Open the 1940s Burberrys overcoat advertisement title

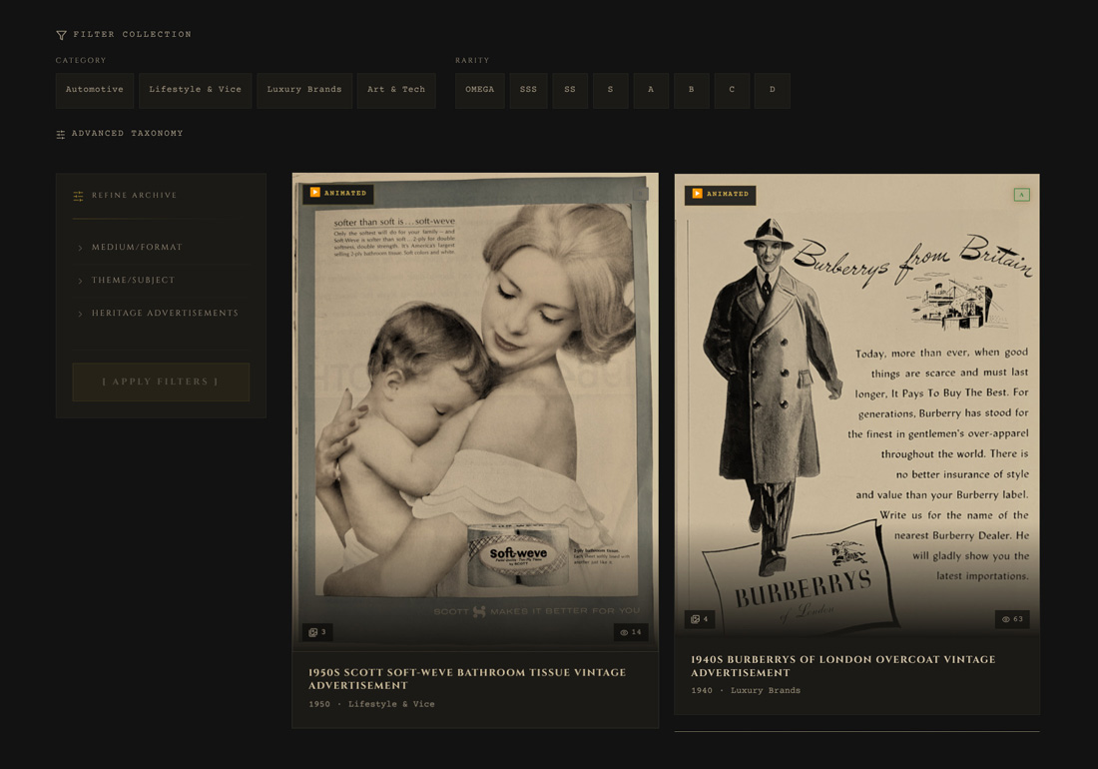click(x=842, y=666)
